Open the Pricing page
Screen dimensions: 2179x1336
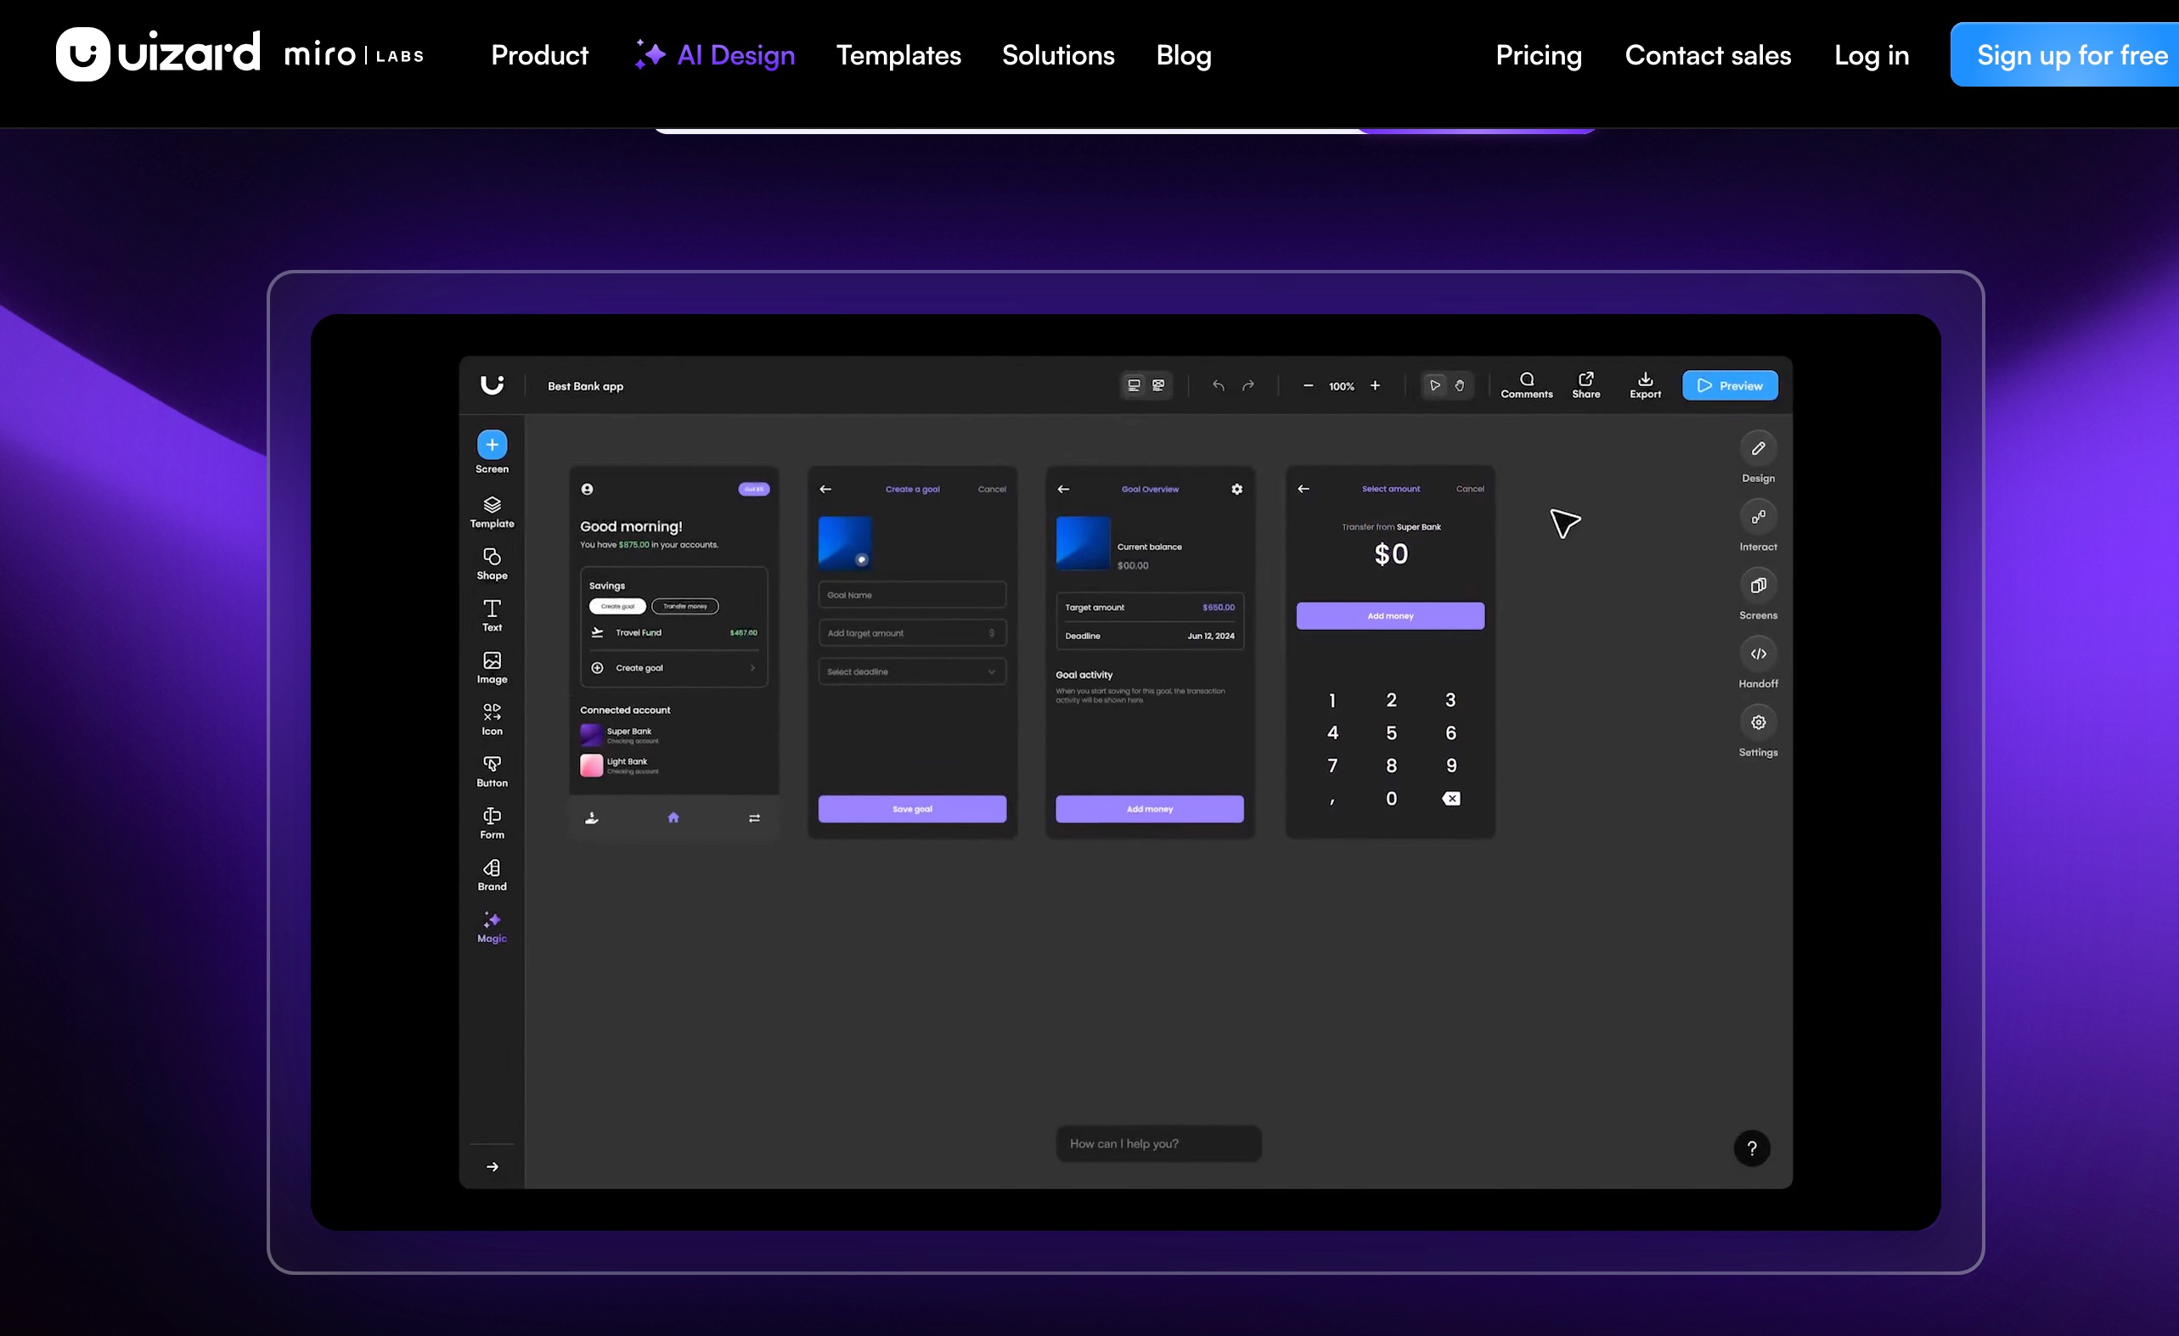1539,55
